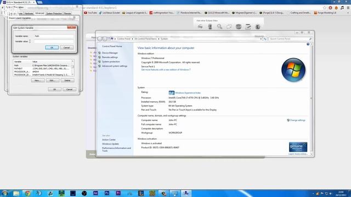This screenshot has height=197, width=351.
Task: Switch to the System Protection tab
Action: (54, 13)
